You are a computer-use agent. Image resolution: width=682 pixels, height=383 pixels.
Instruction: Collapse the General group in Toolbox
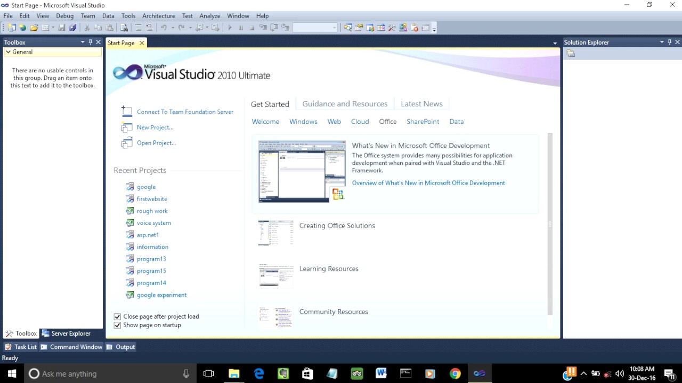point(8,52)
